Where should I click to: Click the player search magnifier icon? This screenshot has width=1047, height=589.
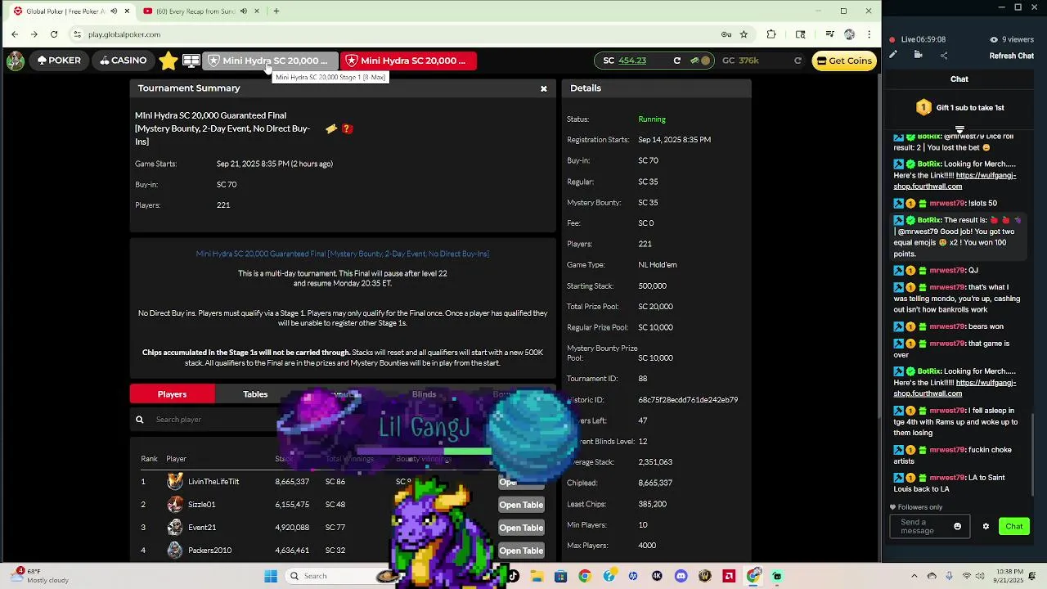140,420
